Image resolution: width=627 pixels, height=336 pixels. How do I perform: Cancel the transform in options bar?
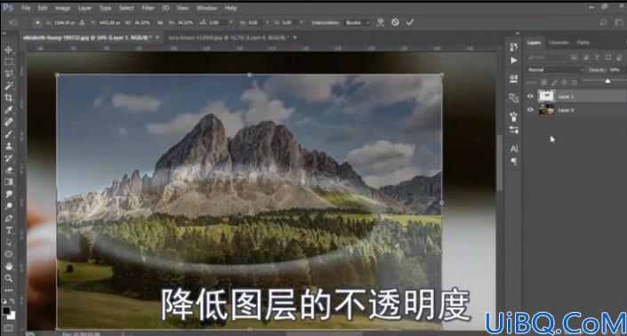395,22
